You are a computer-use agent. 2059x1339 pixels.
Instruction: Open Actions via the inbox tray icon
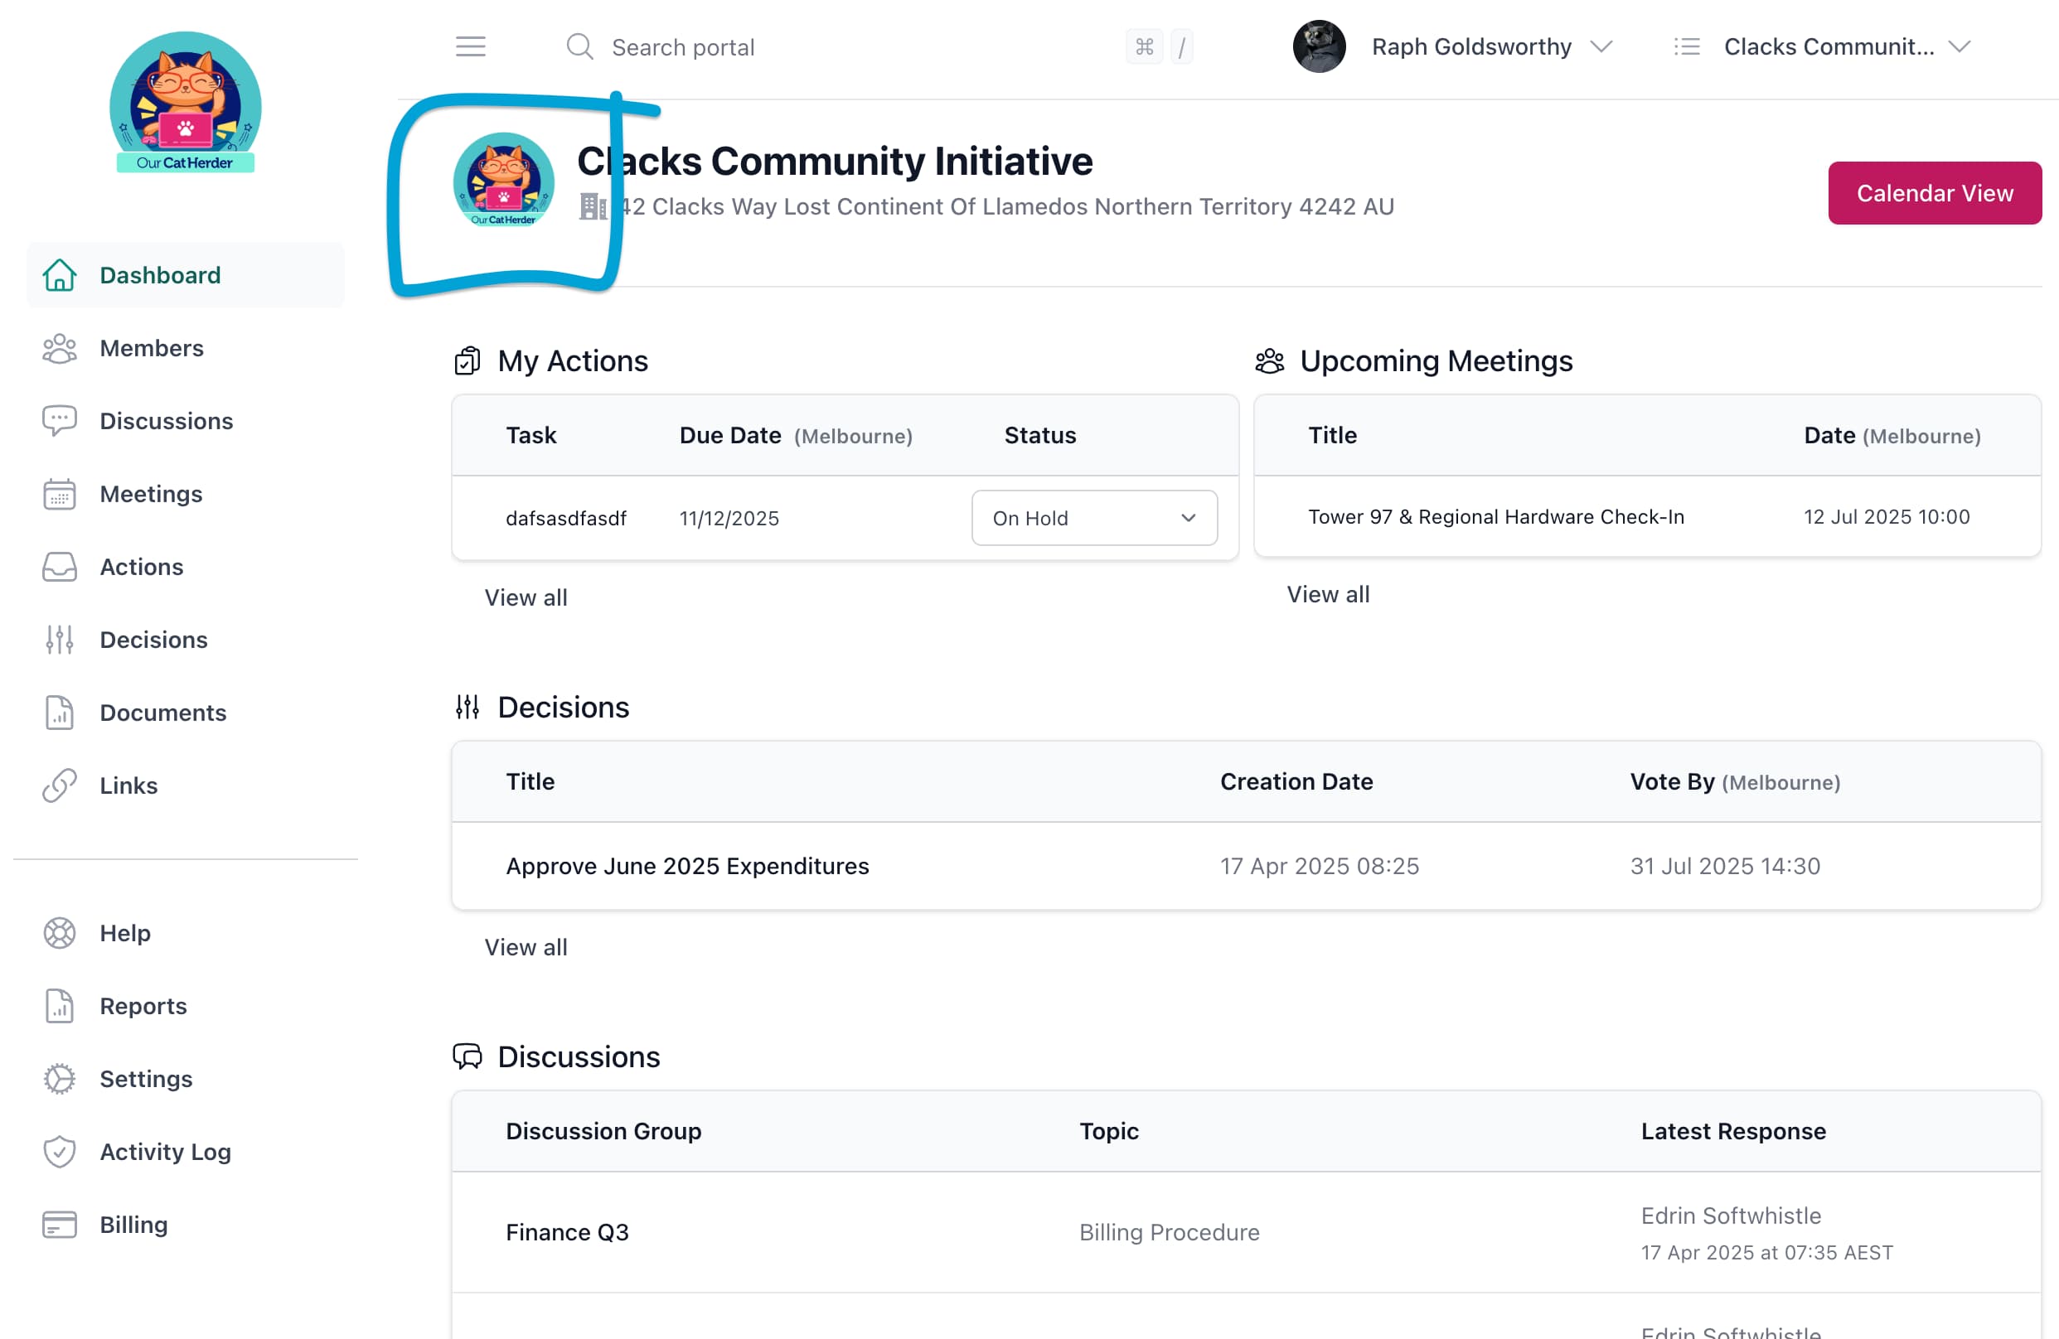click(x=59, y=567)
